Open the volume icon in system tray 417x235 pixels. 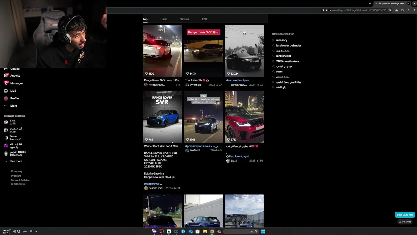15,231
